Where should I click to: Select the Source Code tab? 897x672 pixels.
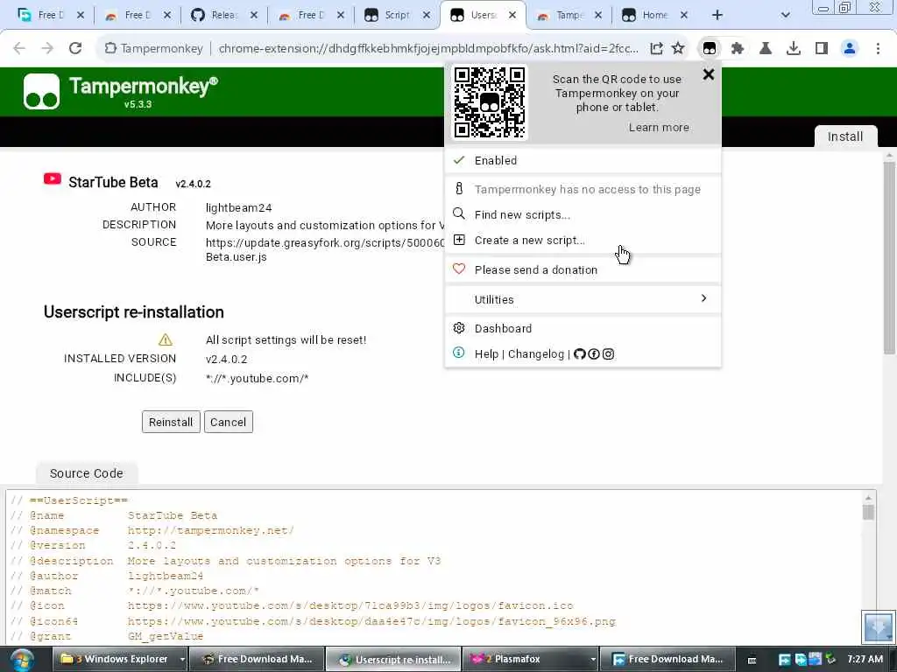87,473
